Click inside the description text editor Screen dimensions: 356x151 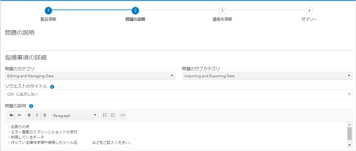pos(176,135)
